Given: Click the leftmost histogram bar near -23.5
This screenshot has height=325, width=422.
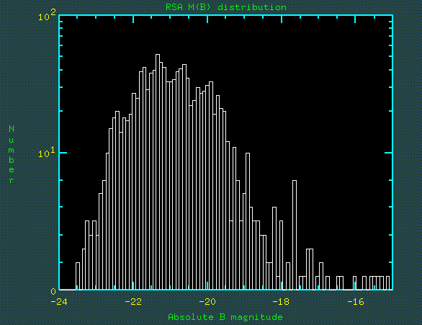Looking at the screenshot, I should point(78,276).
